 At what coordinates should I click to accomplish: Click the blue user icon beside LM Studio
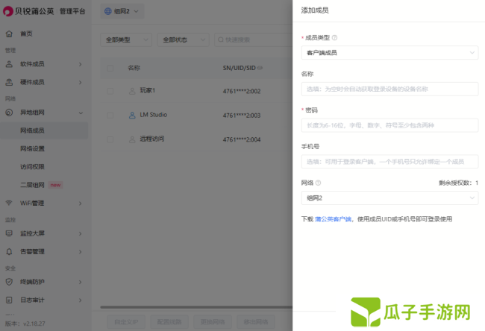click(132, 116)
